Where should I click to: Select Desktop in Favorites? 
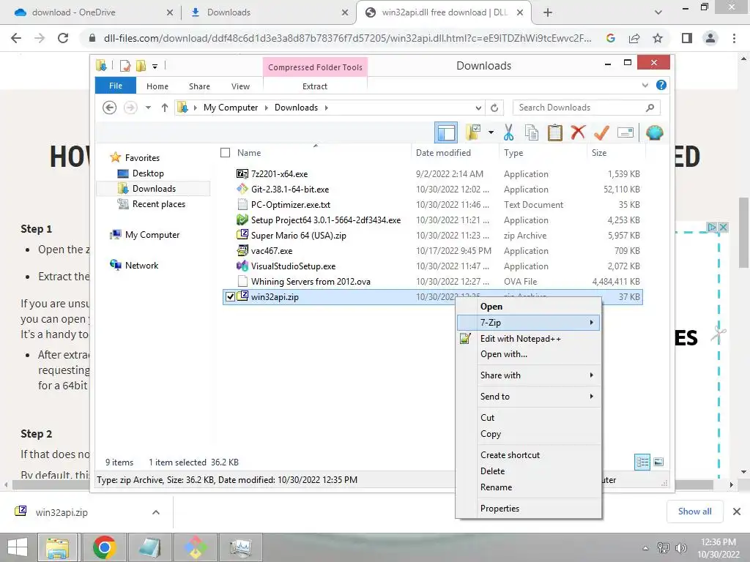[148, 173]
